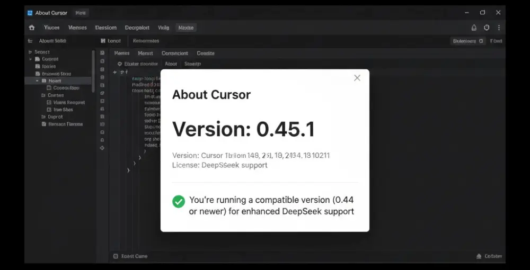This screenshot has width=530, height=270.
Task: Switch to the "Comancient" tab
Action: tap(175, 53)
